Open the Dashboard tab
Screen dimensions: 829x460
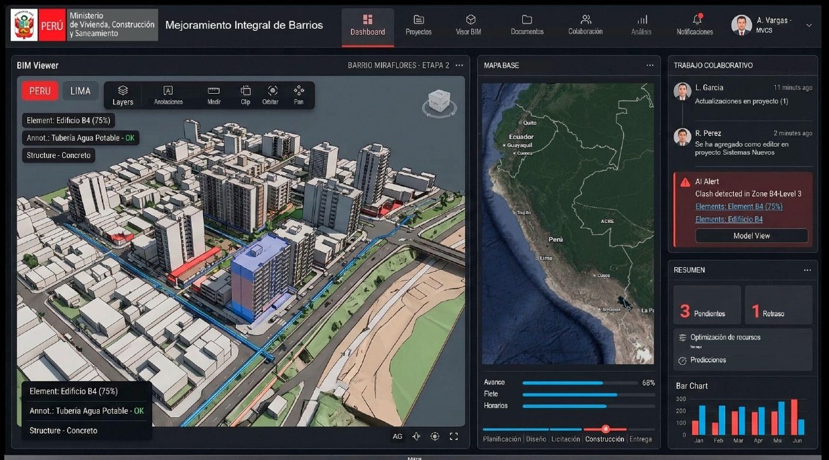367,25
